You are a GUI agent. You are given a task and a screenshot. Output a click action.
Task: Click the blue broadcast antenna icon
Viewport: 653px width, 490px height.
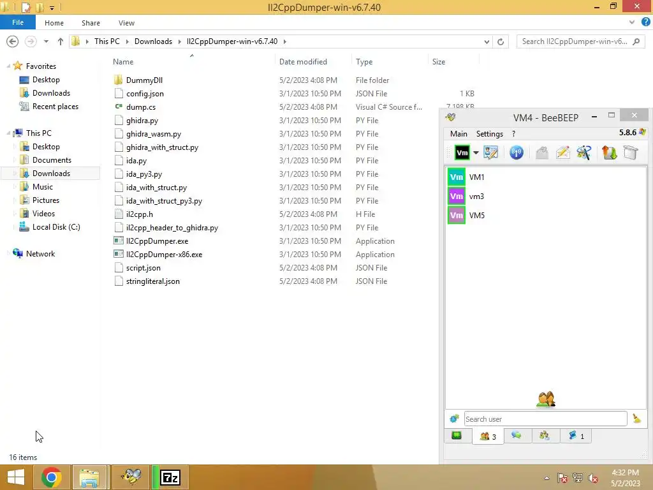tap(517, 152)
